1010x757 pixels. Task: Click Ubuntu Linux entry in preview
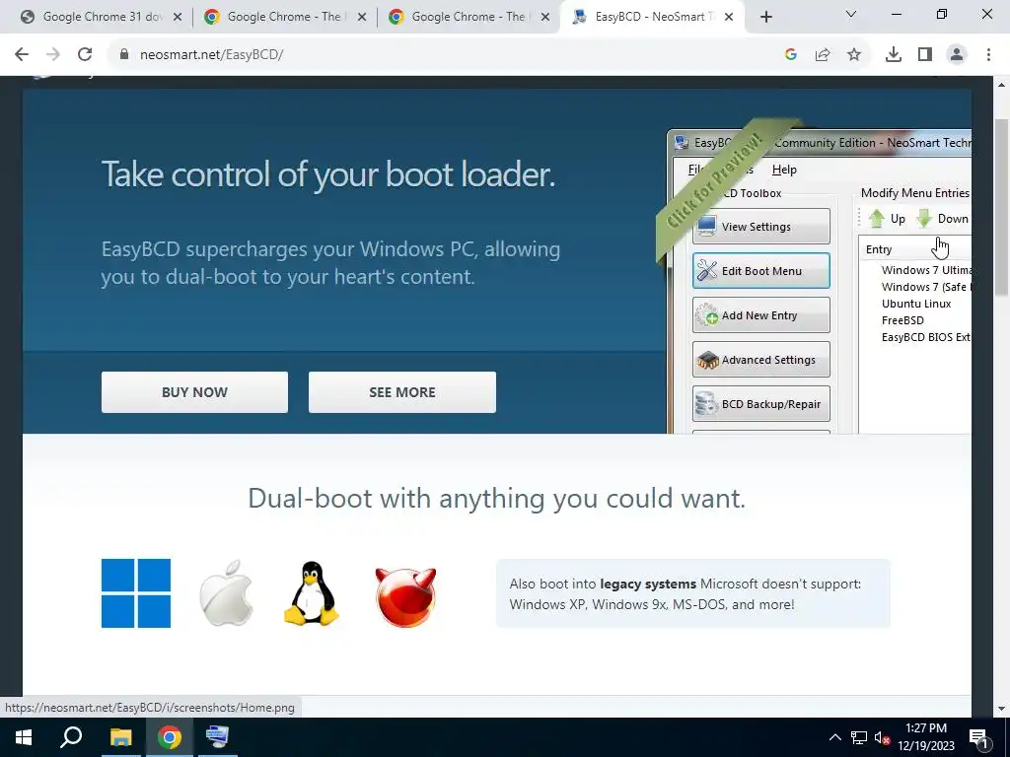[916, 304]
